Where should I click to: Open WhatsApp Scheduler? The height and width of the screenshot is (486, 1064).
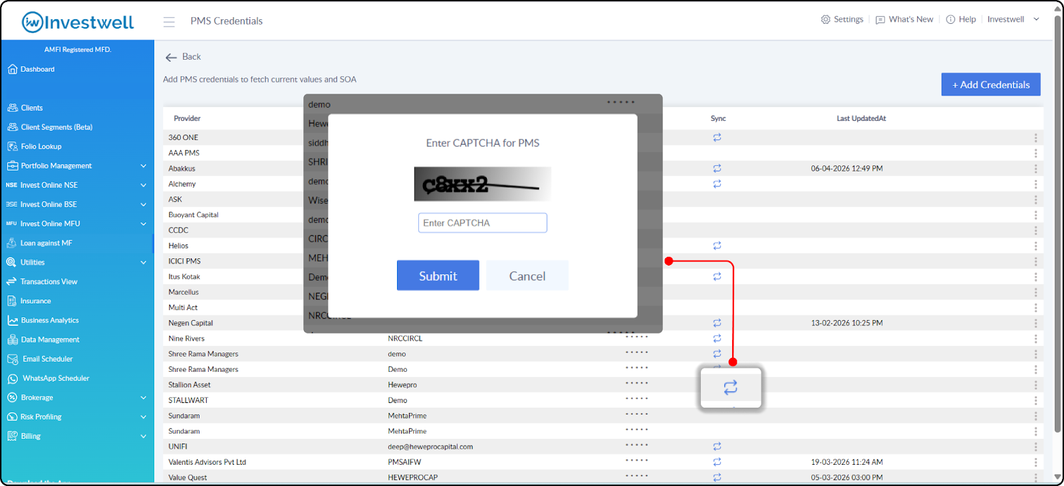[x=48, y=378]
